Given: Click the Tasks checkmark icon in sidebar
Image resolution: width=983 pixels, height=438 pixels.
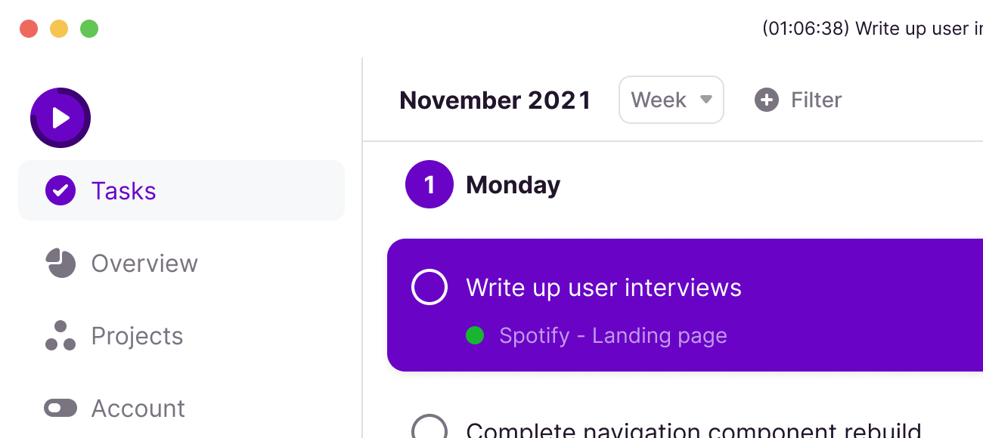Looking at the screenshot, I should (60, 190).
